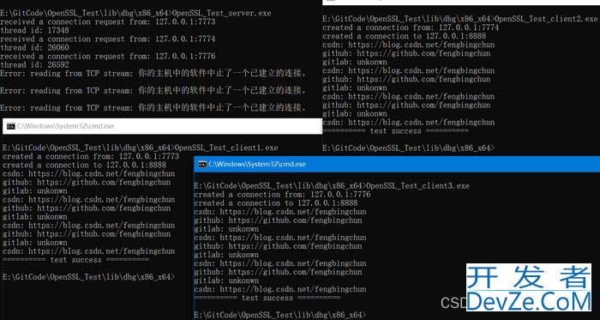Click client2 'created a connection to 127.0.0.1:8888' line
600x320 pixels.
click(404, 36)
